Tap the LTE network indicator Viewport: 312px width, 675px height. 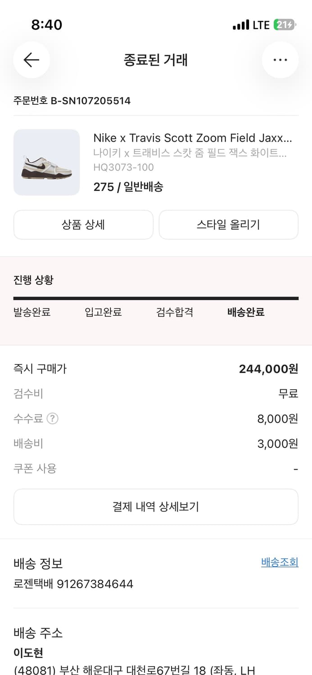coord(260,25)
